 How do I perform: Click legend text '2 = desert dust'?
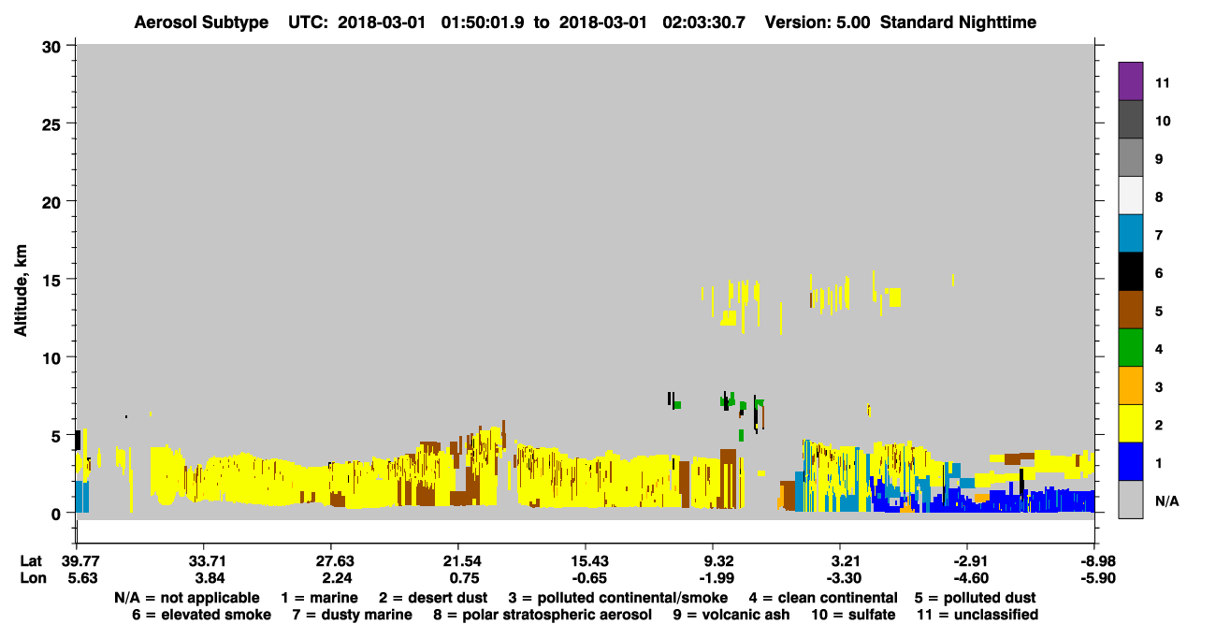pyautogui.click(x=431, y=597)
